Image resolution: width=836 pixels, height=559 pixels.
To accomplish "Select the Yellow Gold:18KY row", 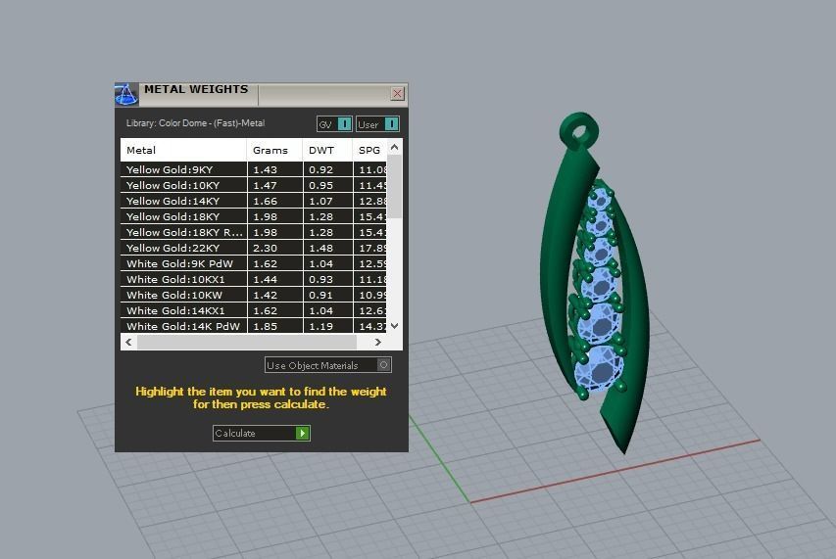I will click(253, 216).
